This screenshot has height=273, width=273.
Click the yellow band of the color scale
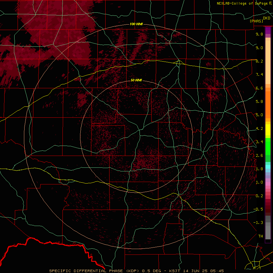point(268,130)
